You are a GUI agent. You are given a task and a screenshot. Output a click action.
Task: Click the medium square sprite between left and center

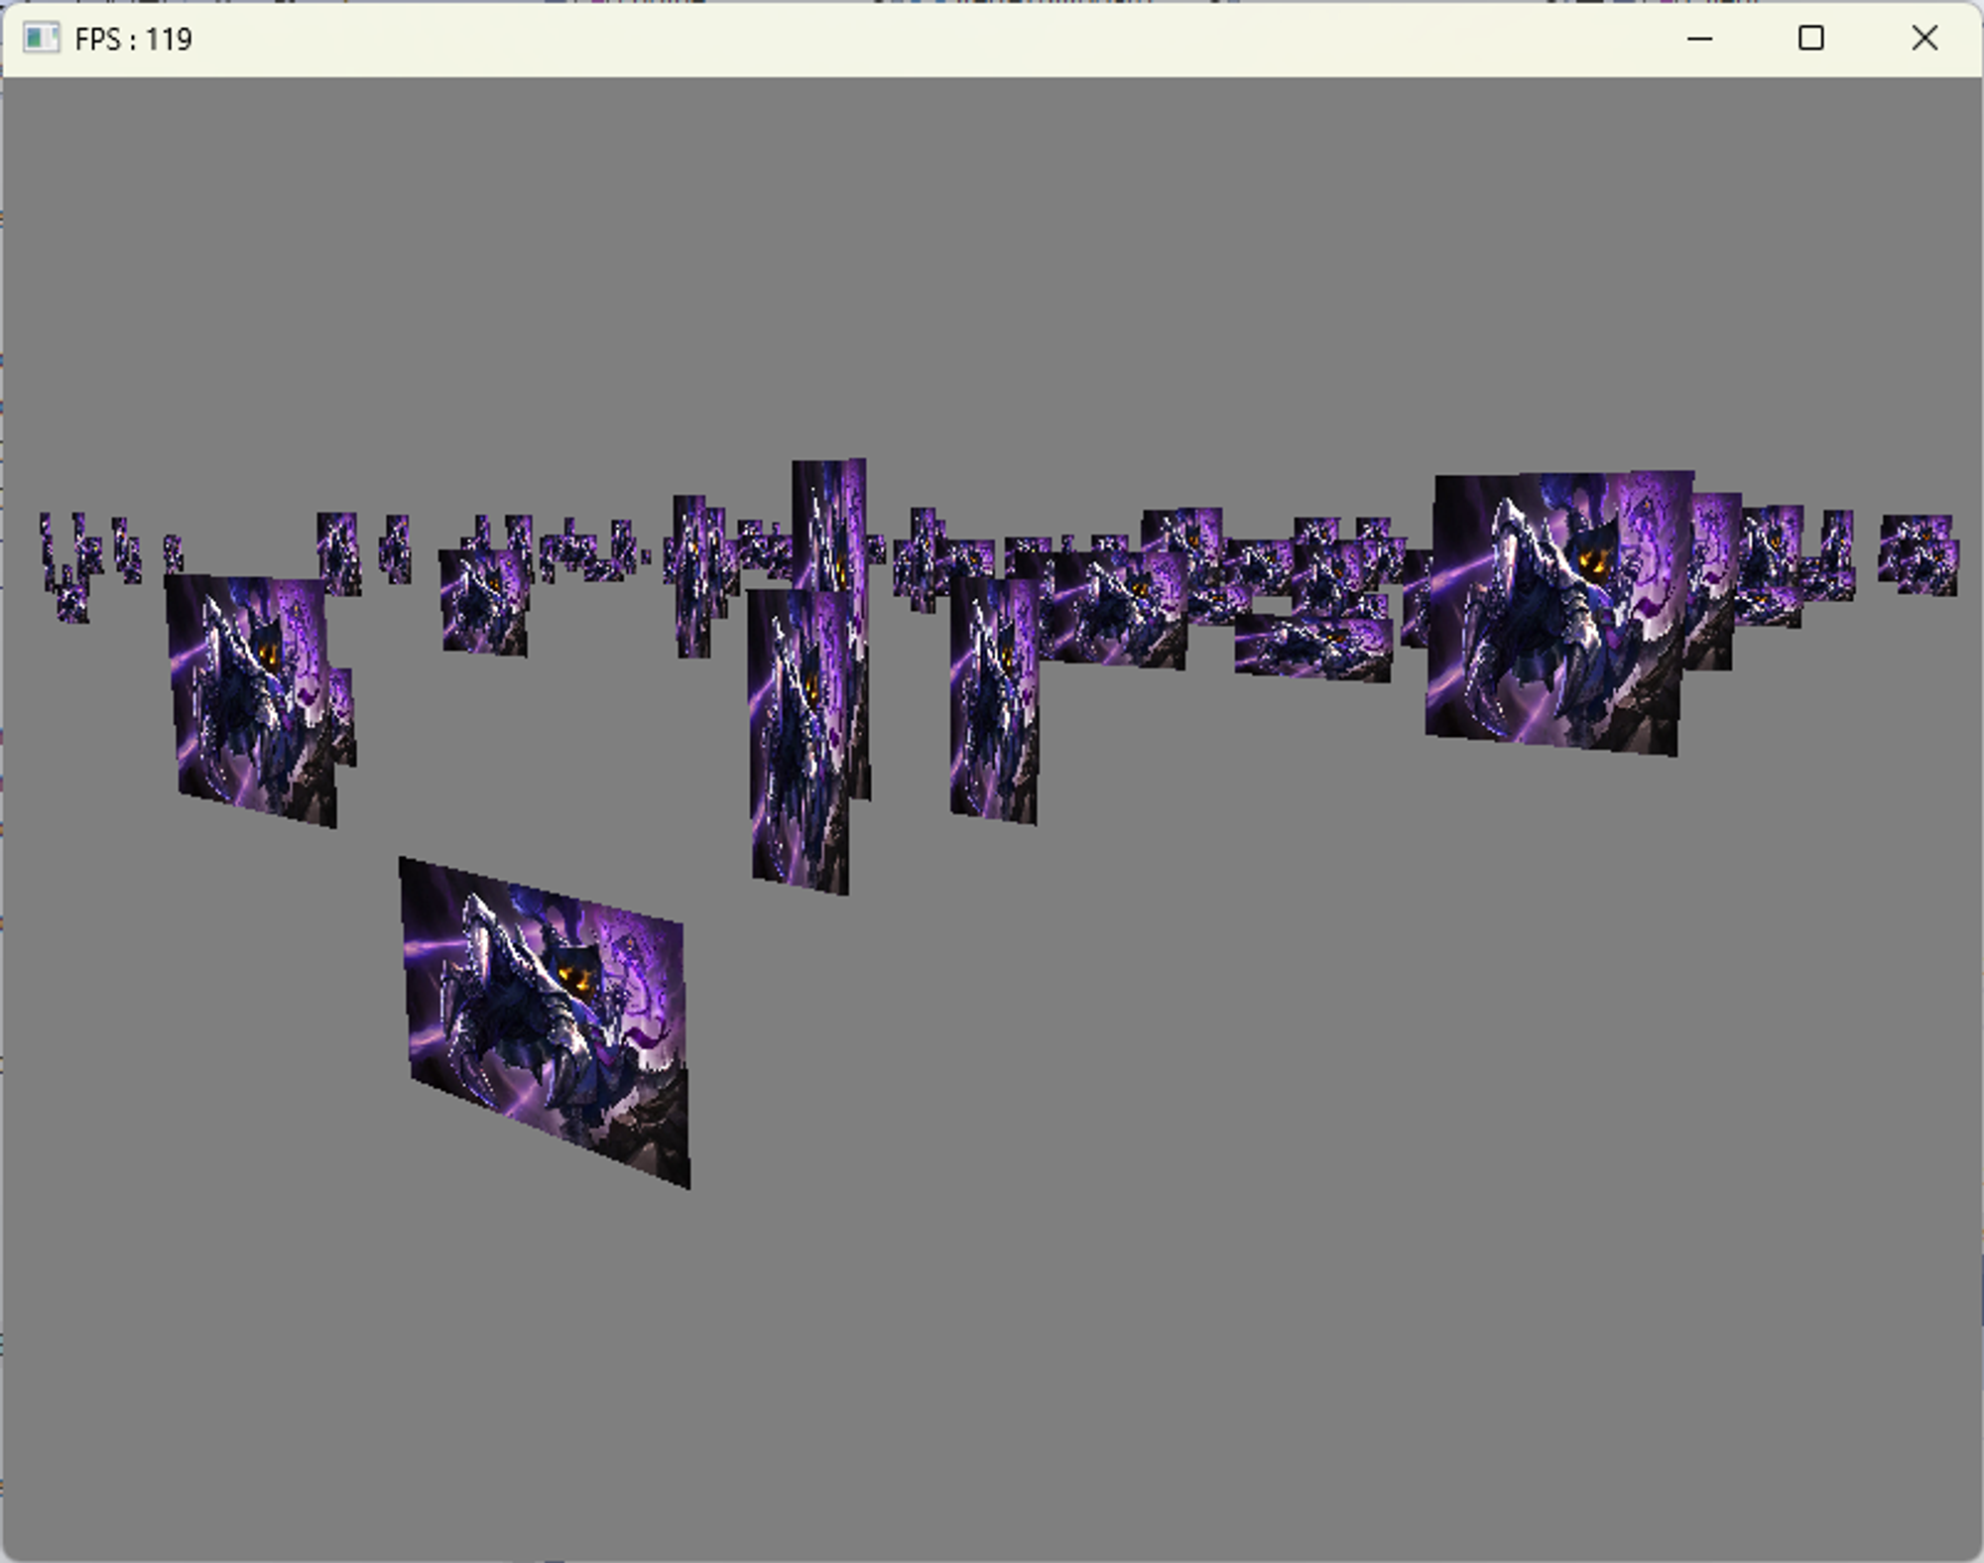click(484, 602)
